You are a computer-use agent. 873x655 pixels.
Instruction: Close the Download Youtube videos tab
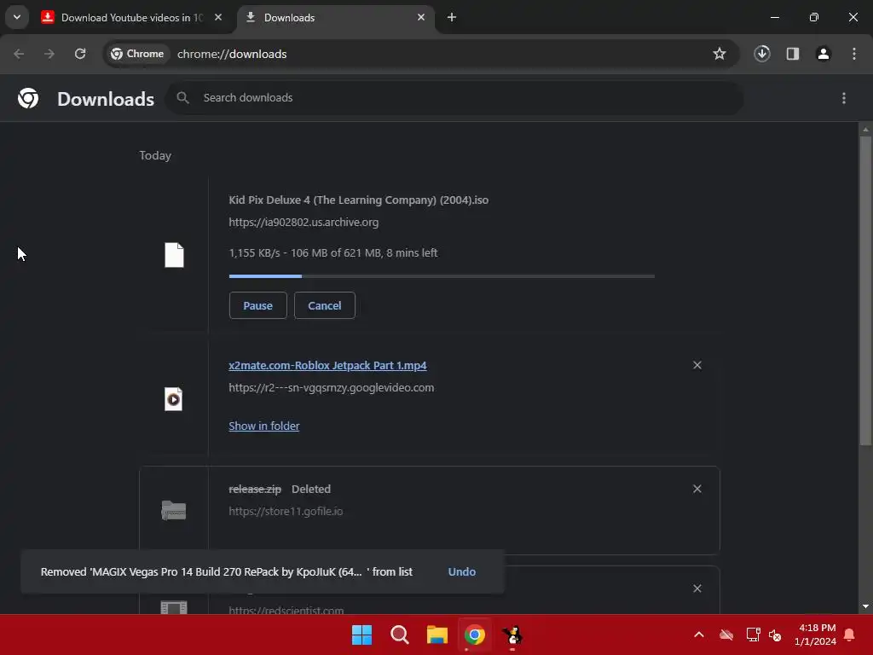click(218, 17)
